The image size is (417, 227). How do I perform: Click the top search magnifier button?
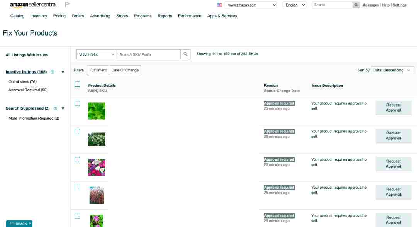tap(356, 5)
